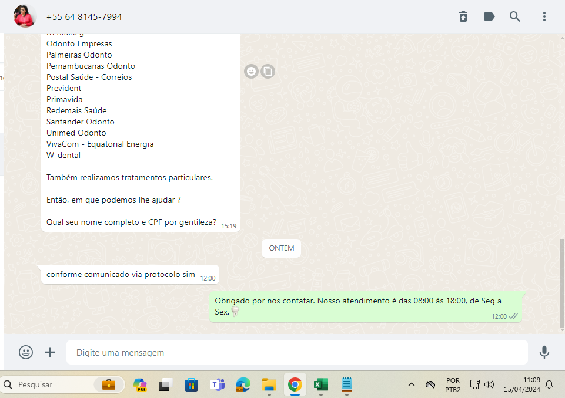This screenshot has width=565, height=398.
Task: Click chat vertical scrollbar thumb
Action: click(562, 283)
